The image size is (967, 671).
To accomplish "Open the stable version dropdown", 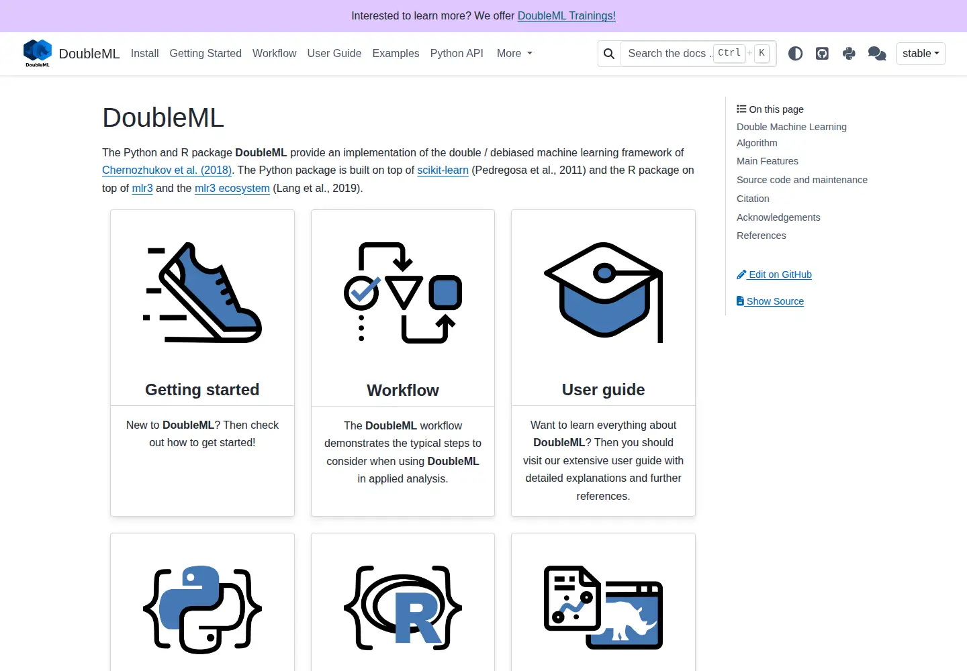I will point(921,54).
